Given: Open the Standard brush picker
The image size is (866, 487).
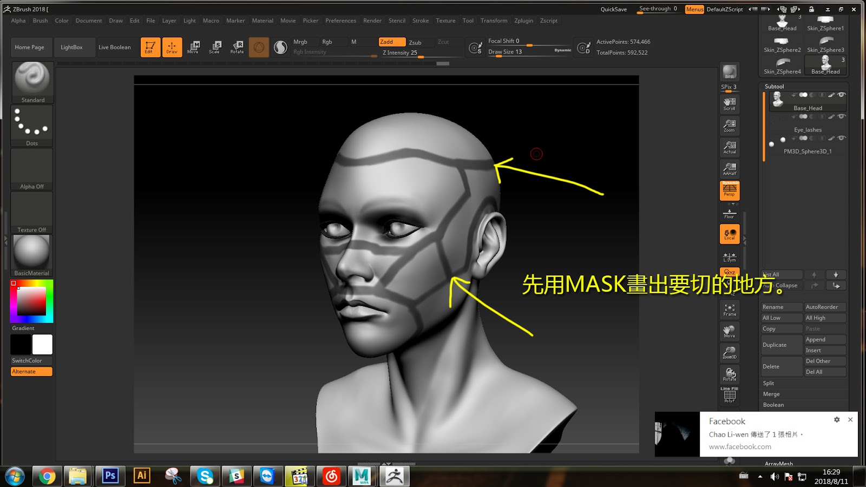Looking at the screenshot, I should coord(32,82).
